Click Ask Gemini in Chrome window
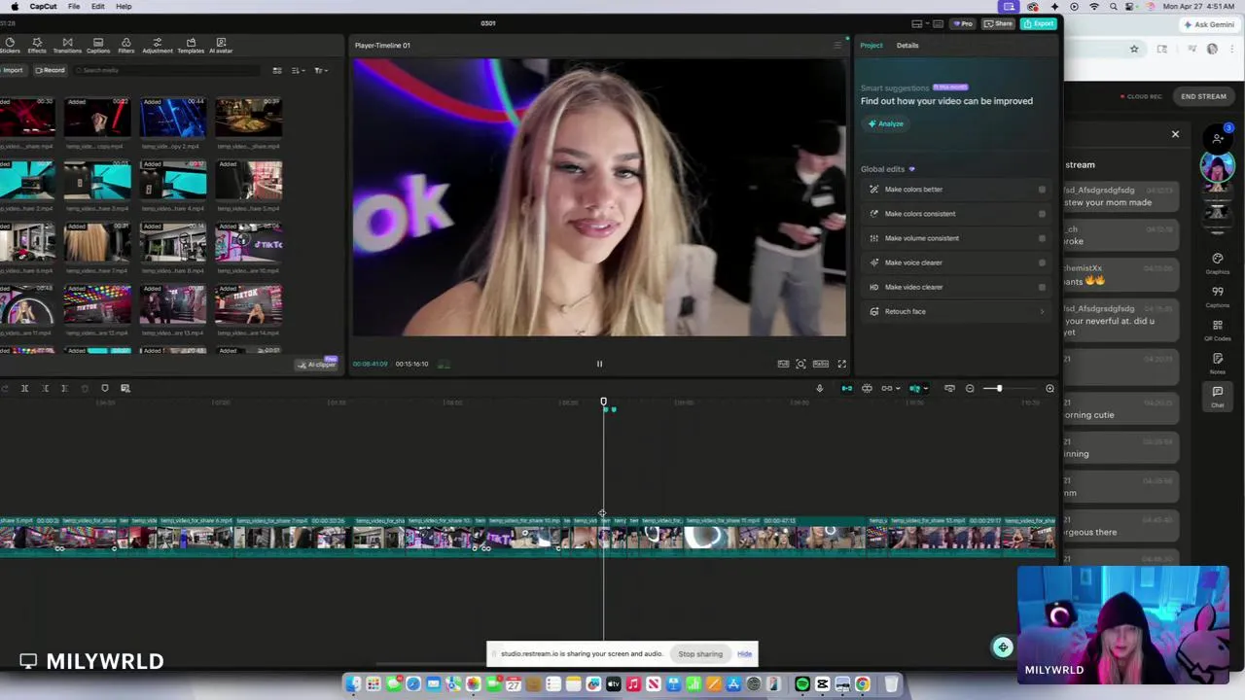The height and width of the screenshot is (700, 1245). point(1211,24)
